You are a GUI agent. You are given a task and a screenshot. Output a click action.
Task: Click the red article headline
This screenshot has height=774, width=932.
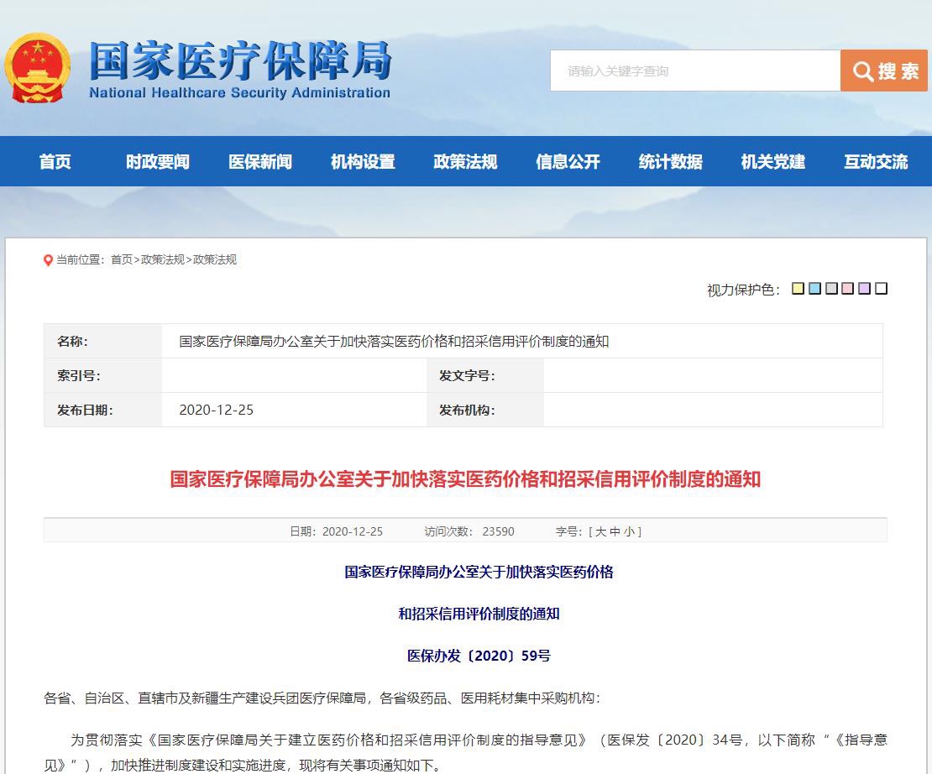coord(465,479)
